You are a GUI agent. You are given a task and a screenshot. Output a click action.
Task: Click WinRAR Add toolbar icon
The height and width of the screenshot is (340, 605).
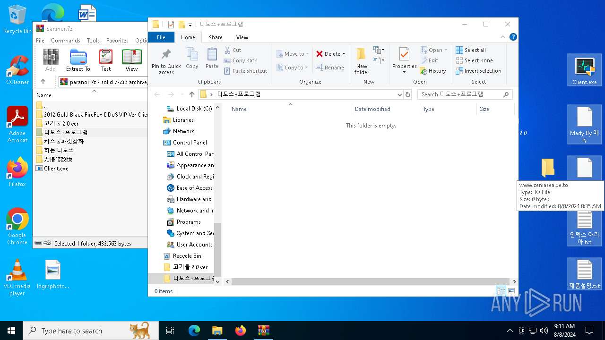[x=51, y=60]
